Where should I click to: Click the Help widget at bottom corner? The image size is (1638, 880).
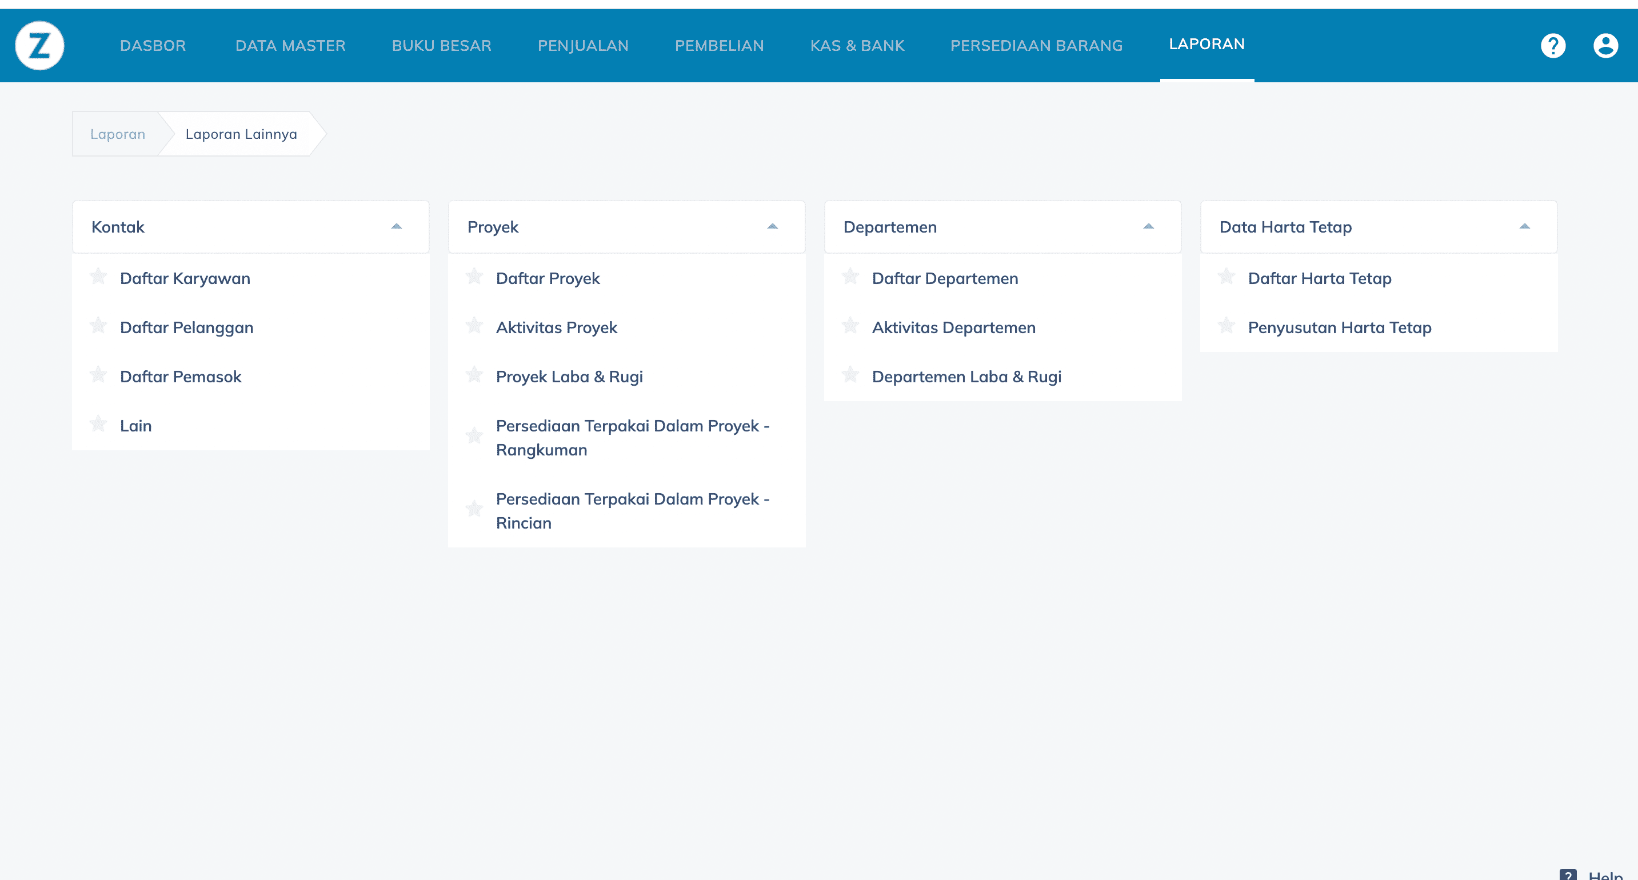pyautogui.click(x=1591, y=874)
